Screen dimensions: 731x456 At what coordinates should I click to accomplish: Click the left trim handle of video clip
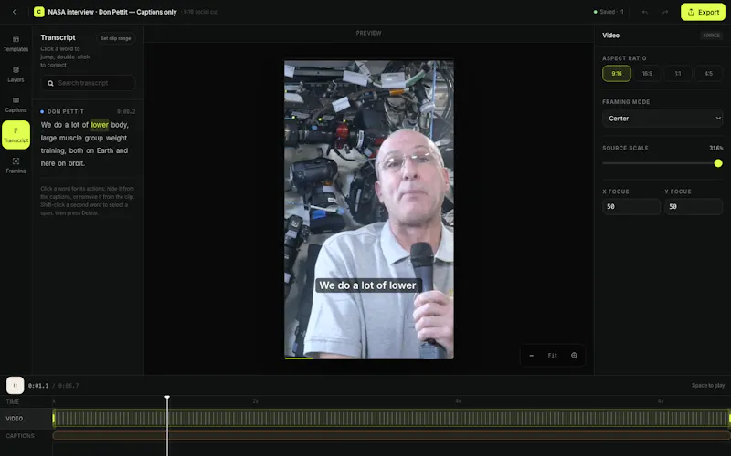click(x=54, y=419)
